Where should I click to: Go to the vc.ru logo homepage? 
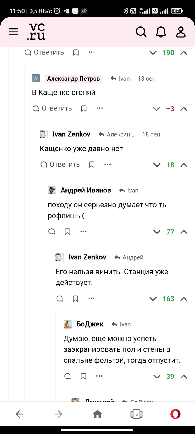[36, 32]
